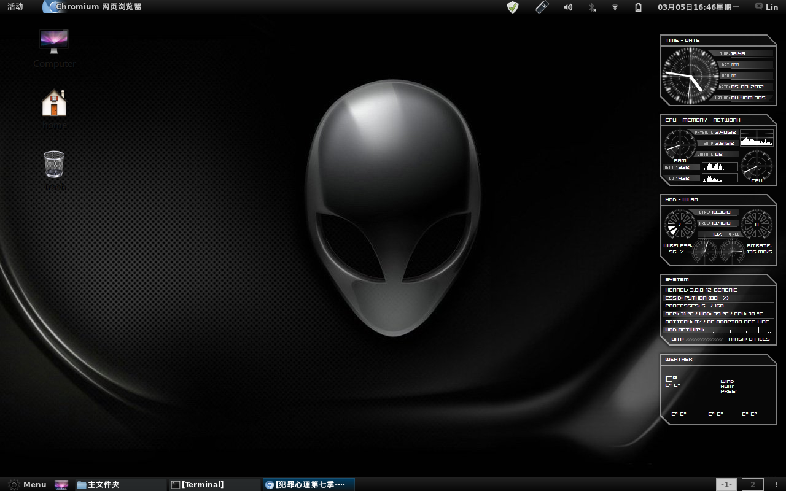Click the disabled Bluetooth tray icon

click(x=592, y=7)
